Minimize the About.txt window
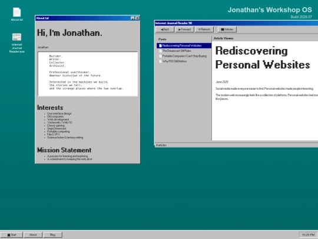This screenshot has height=239, width=318. (x=132, y=18)
